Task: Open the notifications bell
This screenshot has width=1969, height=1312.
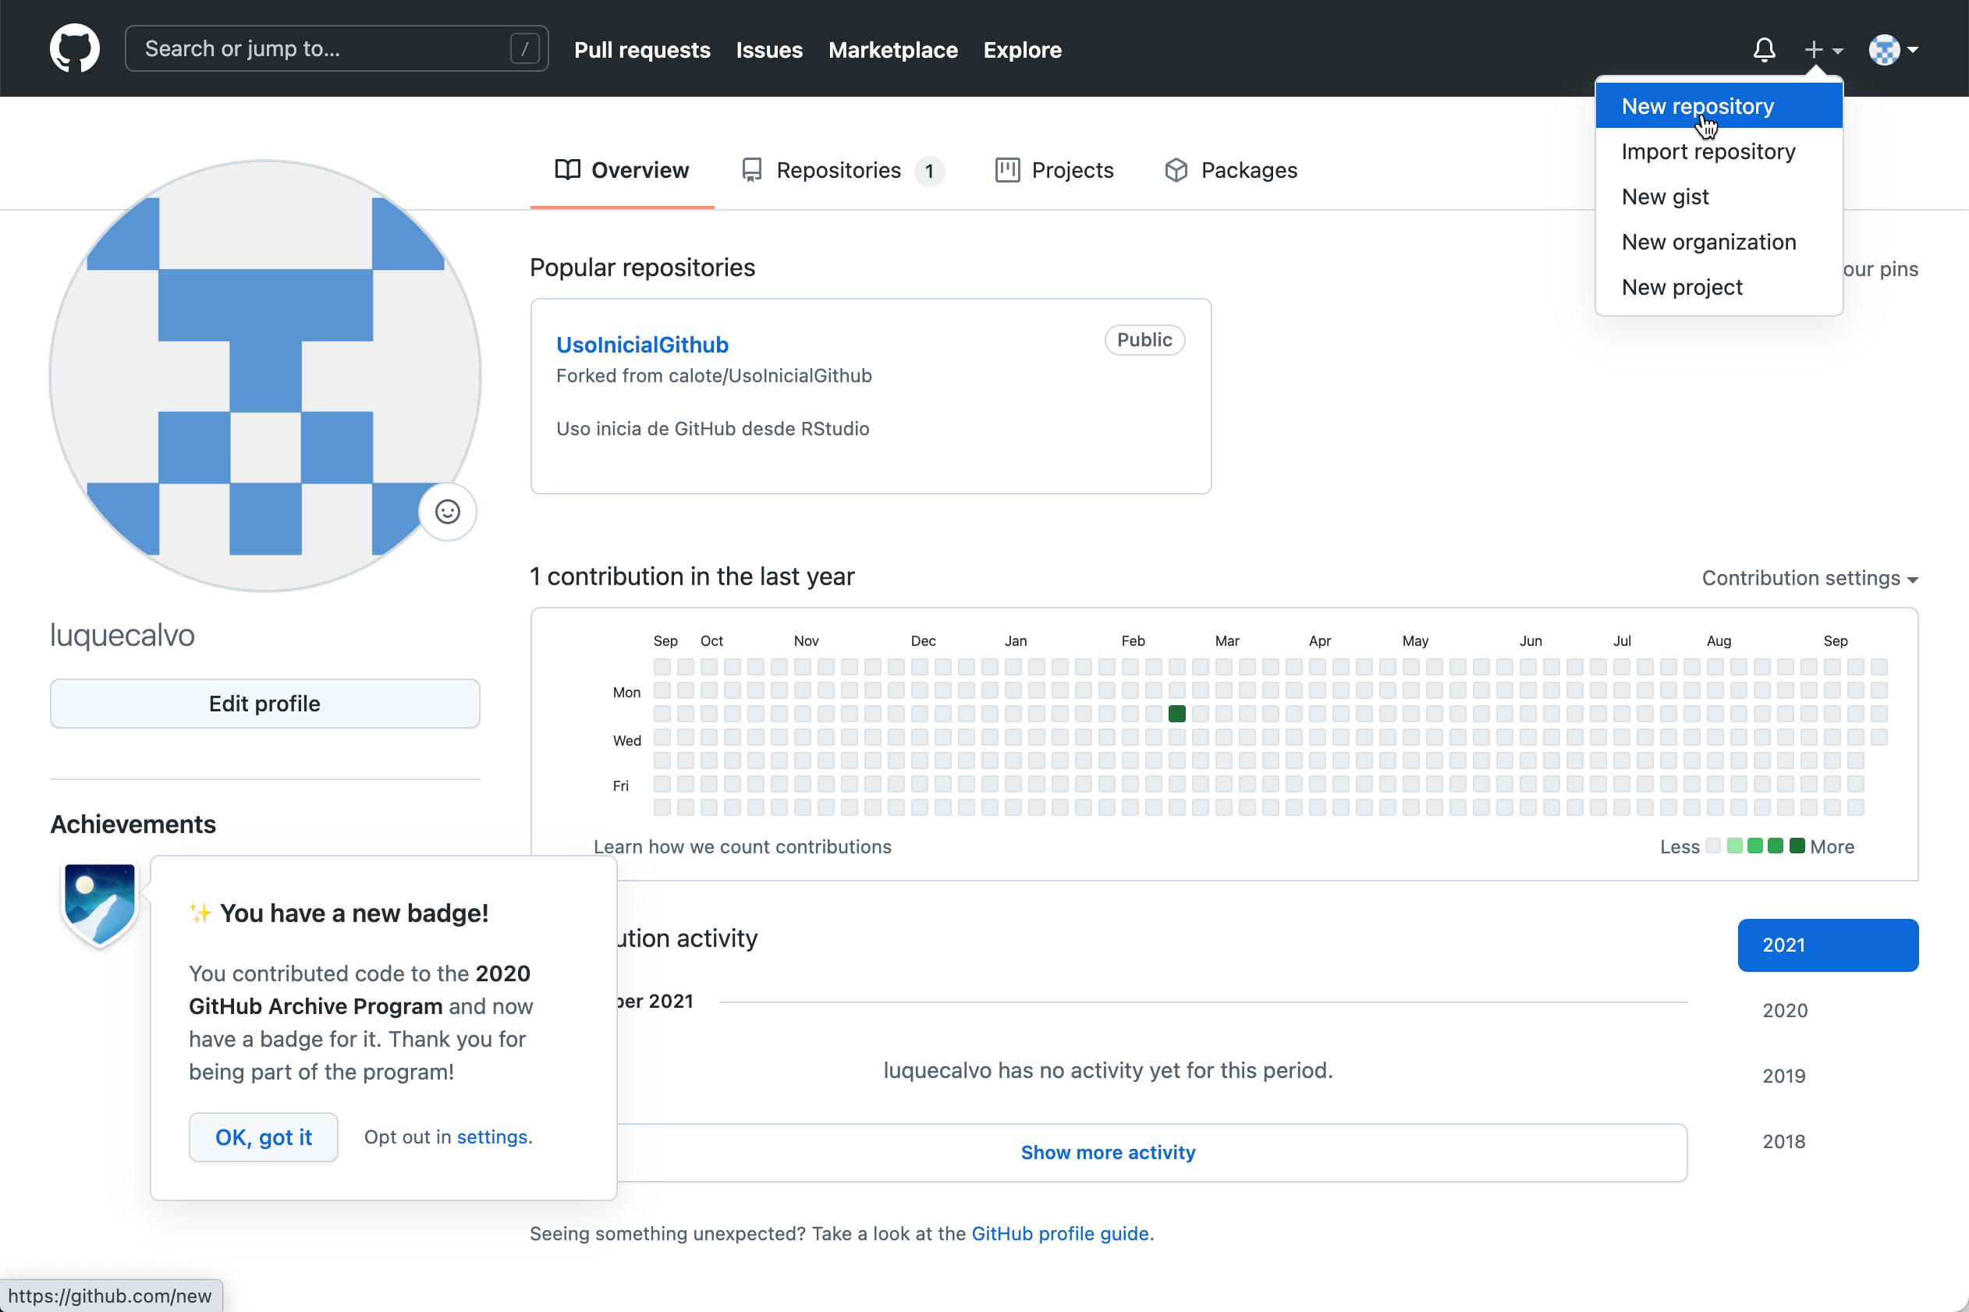Action: [1764, 50]
